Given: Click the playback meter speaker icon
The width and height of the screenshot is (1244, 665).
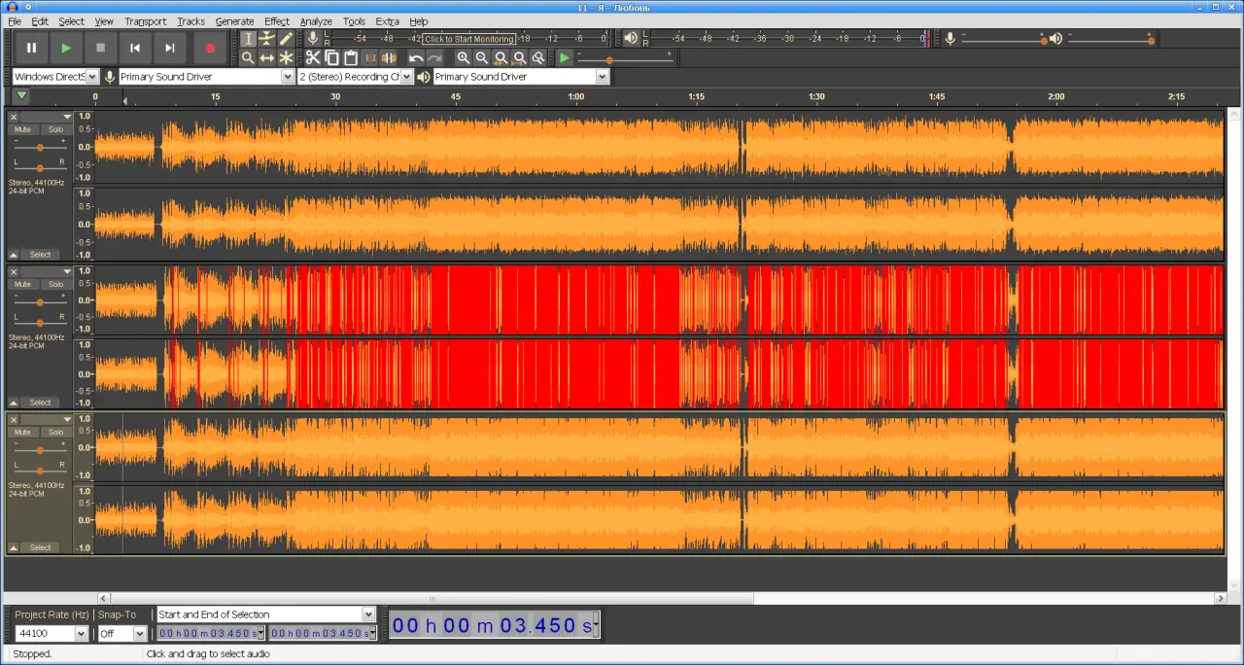Looking at the screenshot, I should tap(631, 38).
